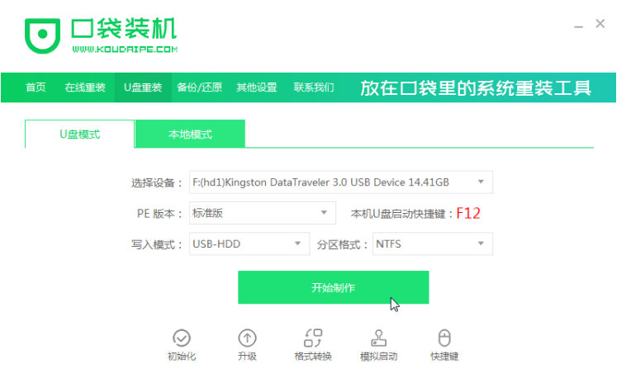
Task: Open the 分区格式 NTFS dropdown
Action: (433, 244)
